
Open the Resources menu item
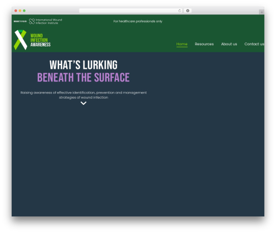coord(204,44)
